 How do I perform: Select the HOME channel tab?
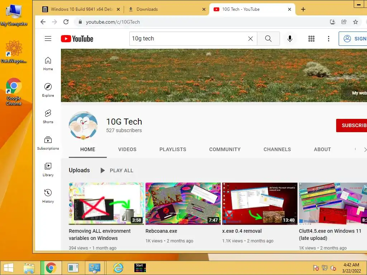(x=88, y=149)
